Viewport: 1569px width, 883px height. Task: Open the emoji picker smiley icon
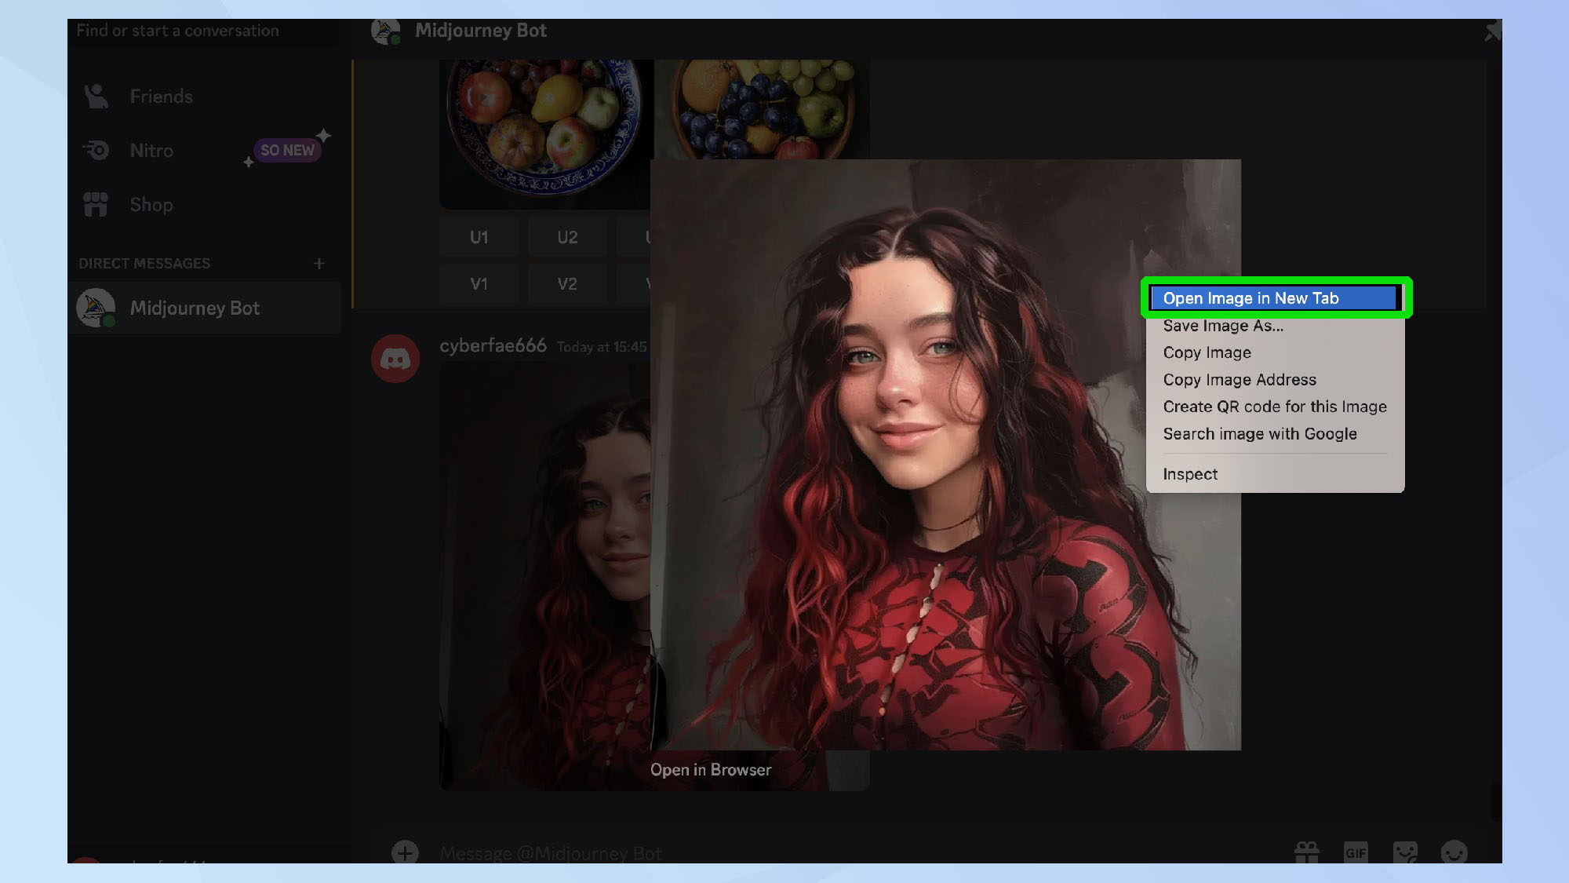click(1454, 852)
